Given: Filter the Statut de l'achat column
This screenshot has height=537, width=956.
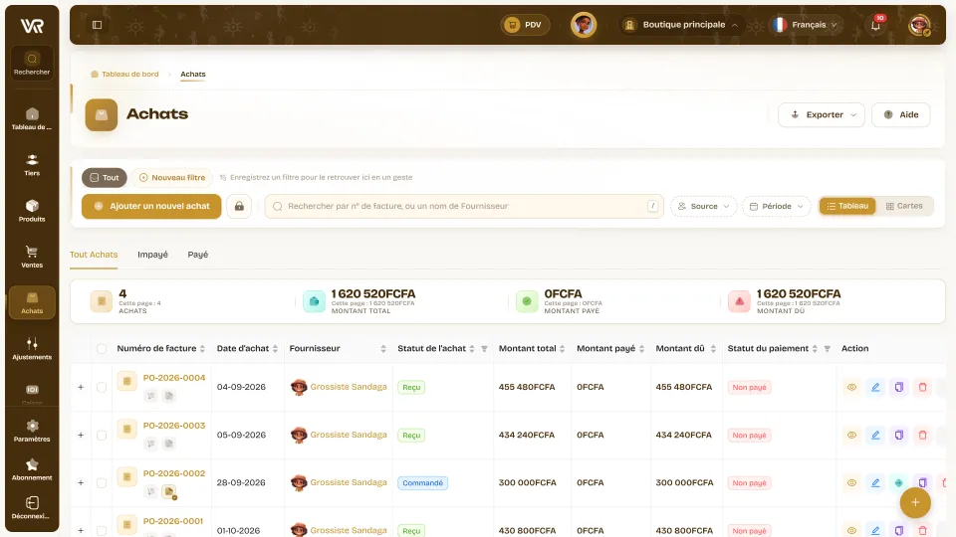Looking at the screenshot, I should tap(484, 349).
